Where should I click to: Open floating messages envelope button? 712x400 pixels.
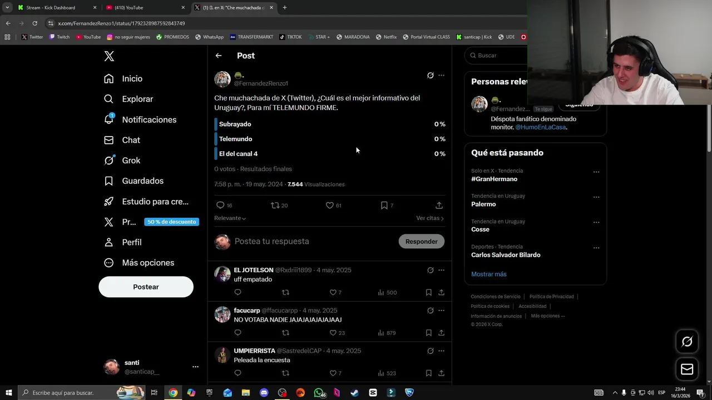(x=687, y=369)
